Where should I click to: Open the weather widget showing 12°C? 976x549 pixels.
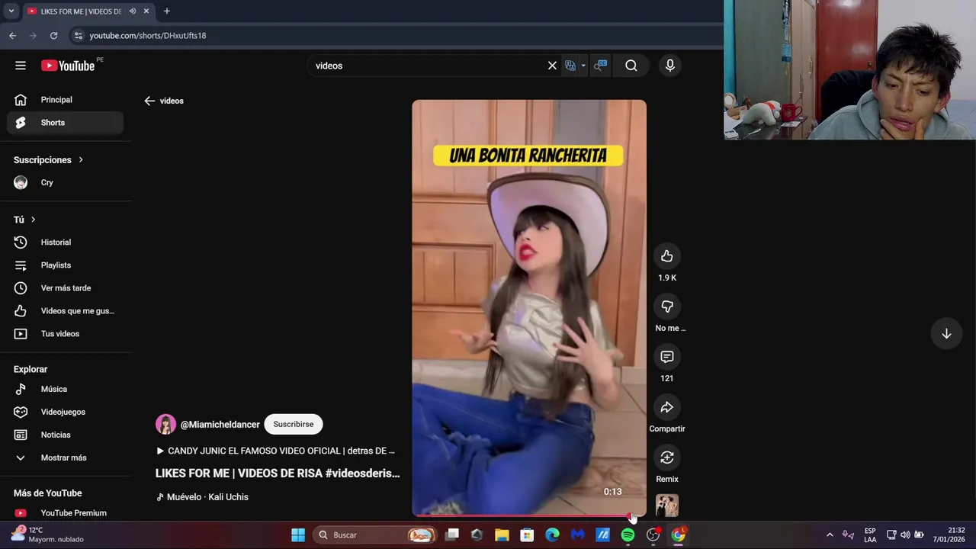(46, 535)
